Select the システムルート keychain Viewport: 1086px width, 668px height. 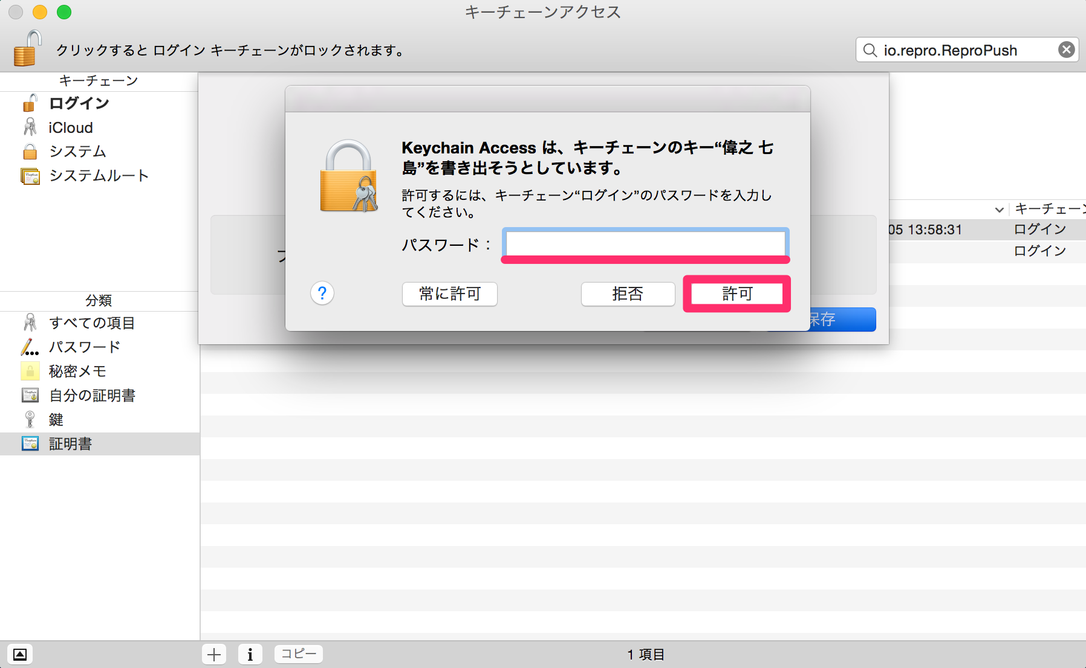pyautogui.click(x=99, y=176)
